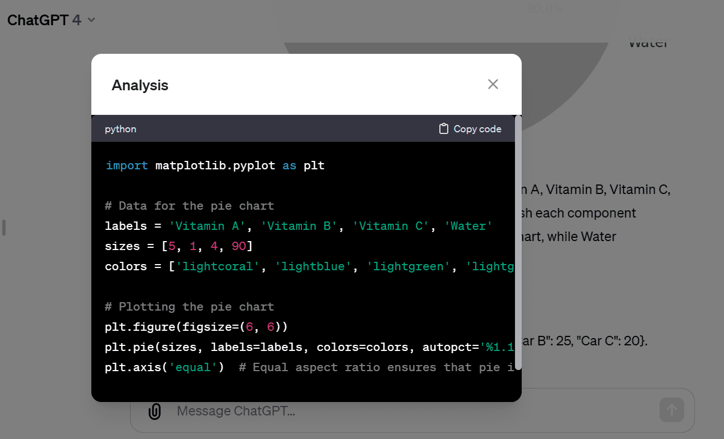Click the attach file paperclip icon
Viewport: 724px width, 439px height.
[155, 411]
